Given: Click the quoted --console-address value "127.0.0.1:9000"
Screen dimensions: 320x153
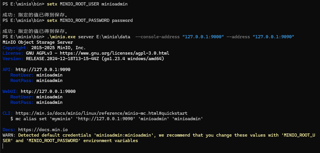Looking at the screenshot, I should point(203,37).
